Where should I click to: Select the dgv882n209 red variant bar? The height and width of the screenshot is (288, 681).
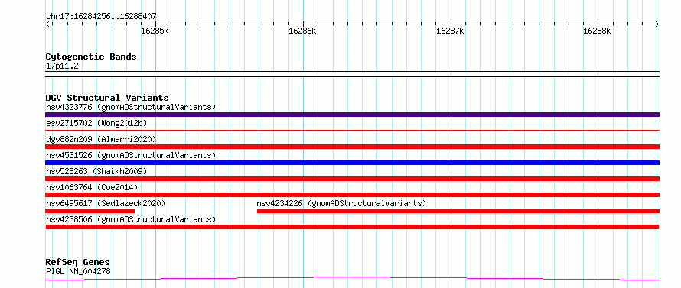click(352, 147)
